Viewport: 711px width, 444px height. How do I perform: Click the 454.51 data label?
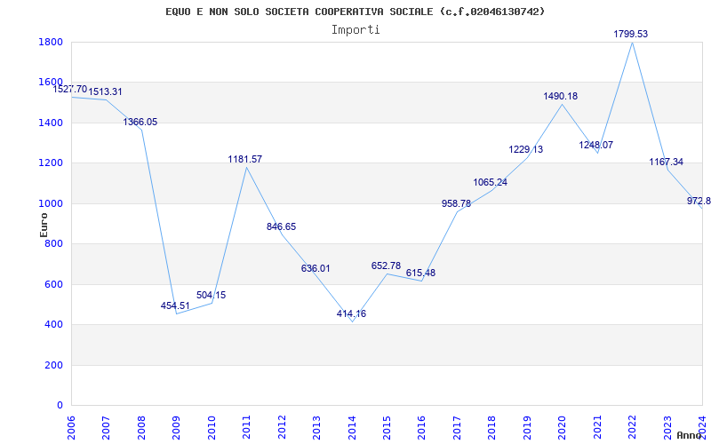coord(175,305)
